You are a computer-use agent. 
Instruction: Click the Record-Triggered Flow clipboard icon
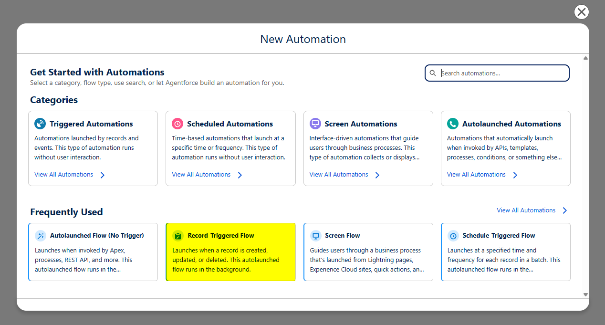coord(178,235)
